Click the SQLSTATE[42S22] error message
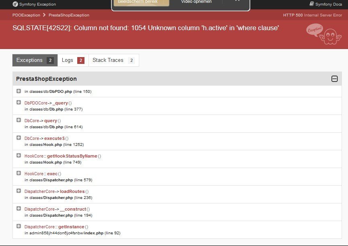 [x=146, y=28]
